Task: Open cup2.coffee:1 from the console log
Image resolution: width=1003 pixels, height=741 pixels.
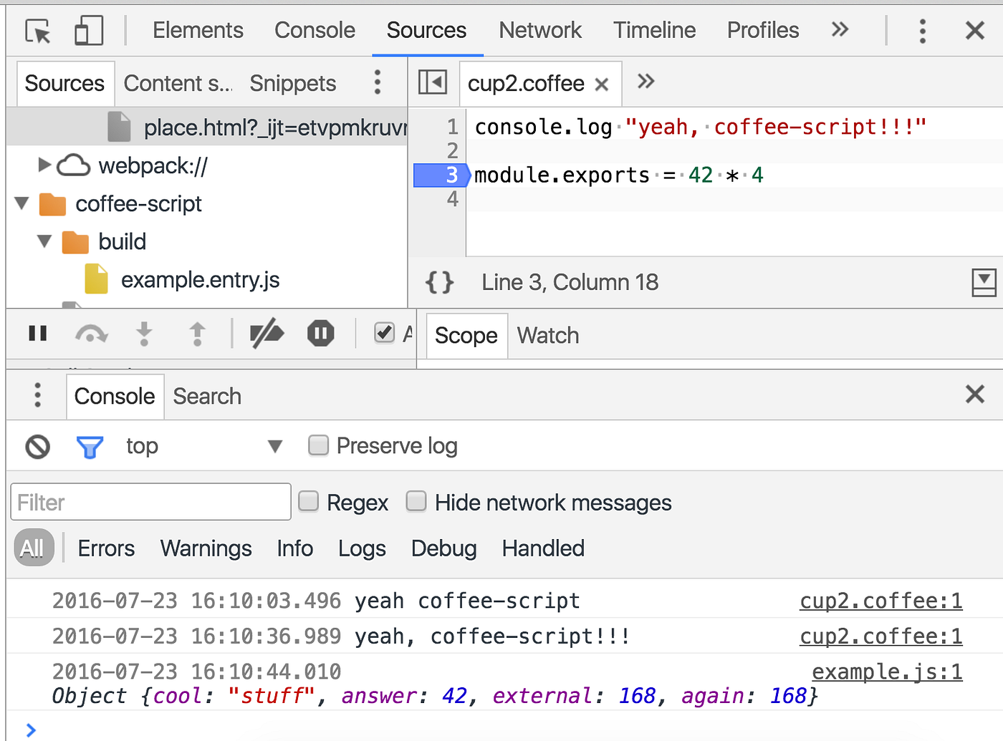Action: pyautogui.click(x=880, y=601)
